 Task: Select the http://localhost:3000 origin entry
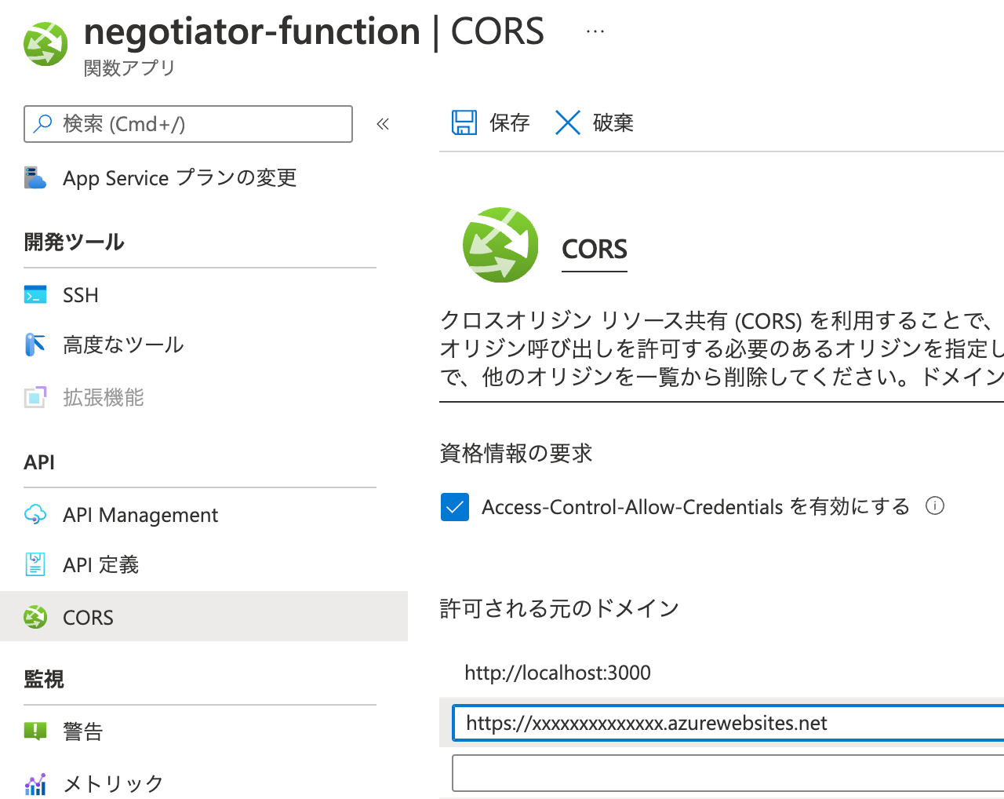(x=558, y=673)
